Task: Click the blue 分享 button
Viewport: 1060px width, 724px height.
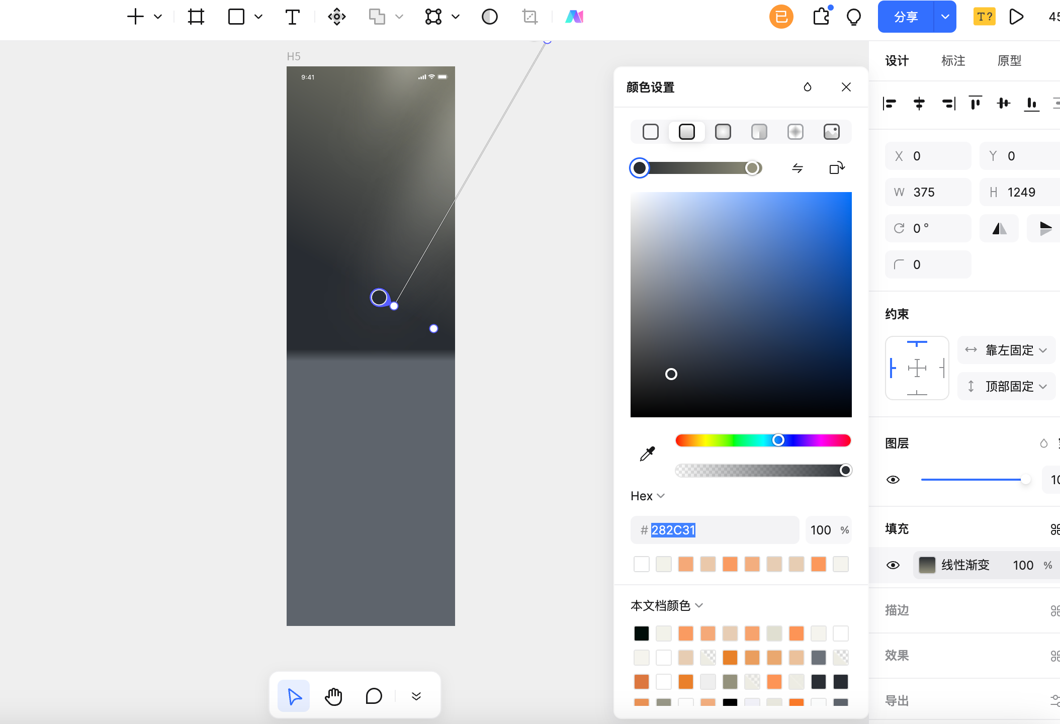Action: pos(906,17)
